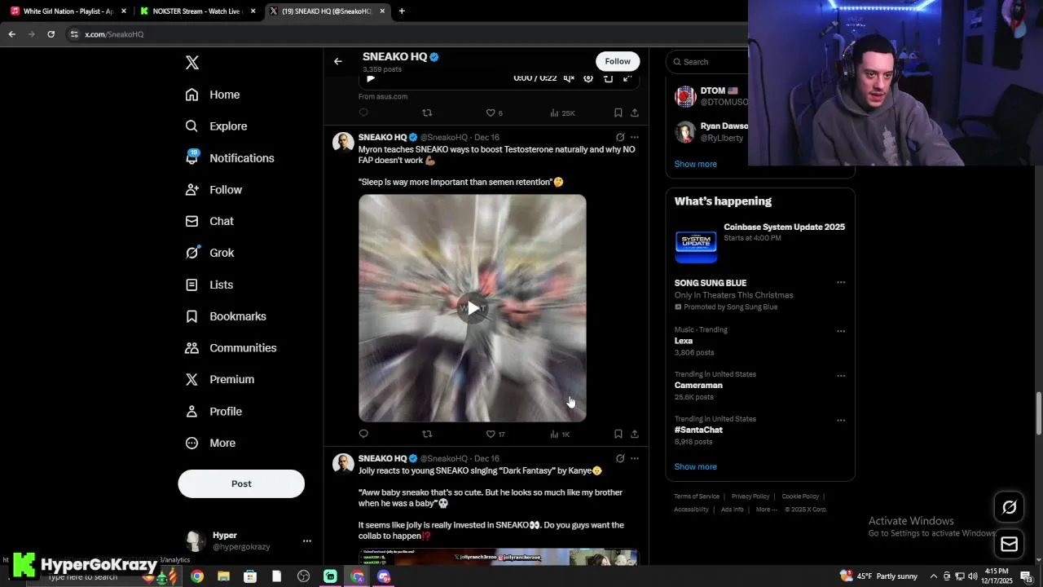Open the floating messages button
1043x587 pixels.
(x=1009, y=544)
